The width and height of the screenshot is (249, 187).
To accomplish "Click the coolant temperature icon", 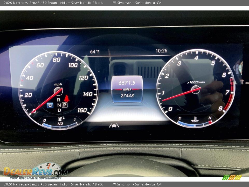I will (x=195, y=119).
